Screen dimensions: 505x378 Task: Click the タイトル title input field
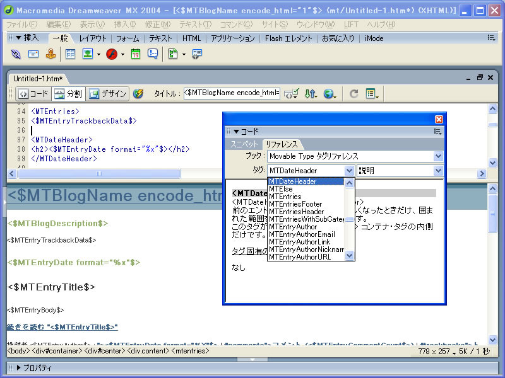(x=232, y=93)
